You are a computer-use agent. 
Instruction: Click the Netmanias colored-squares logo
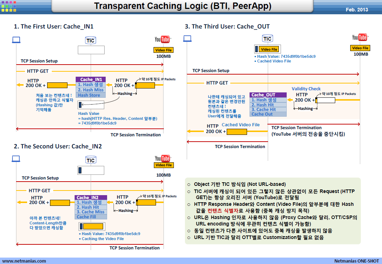pyautogui.click(x=9, y=6)
